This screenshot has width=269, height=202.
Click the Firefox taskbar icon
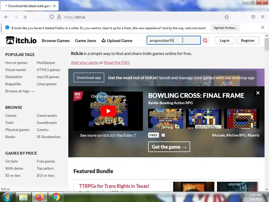click(40, 197)
